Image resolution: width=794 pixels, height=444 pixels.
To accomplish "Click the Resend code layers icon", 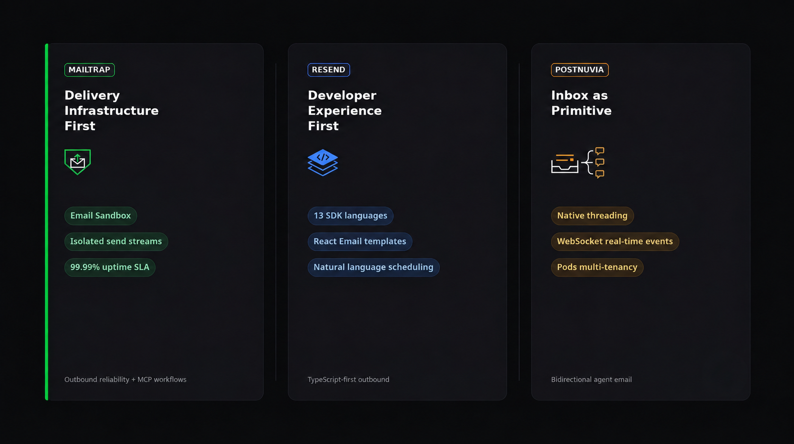I will tap(322, 162).
